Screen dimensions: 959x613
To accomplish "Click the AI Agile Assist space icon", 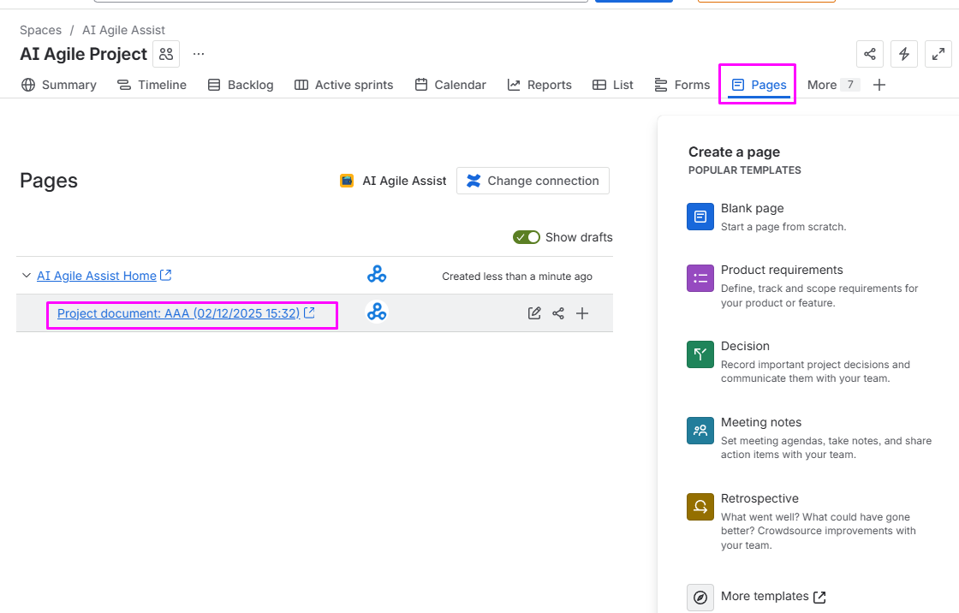I will [347, 181].
